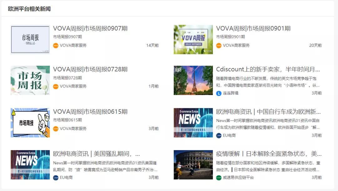Open the VOVA周报|市场周报0907期 article

point(90,28)
